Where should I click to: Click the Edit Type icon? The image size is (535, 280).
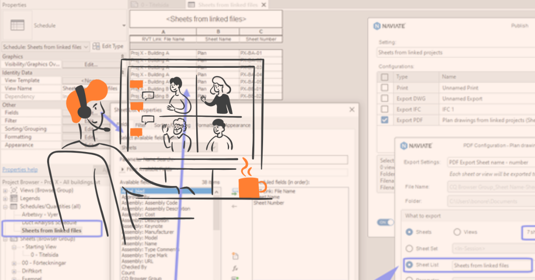tap(96, 46)
